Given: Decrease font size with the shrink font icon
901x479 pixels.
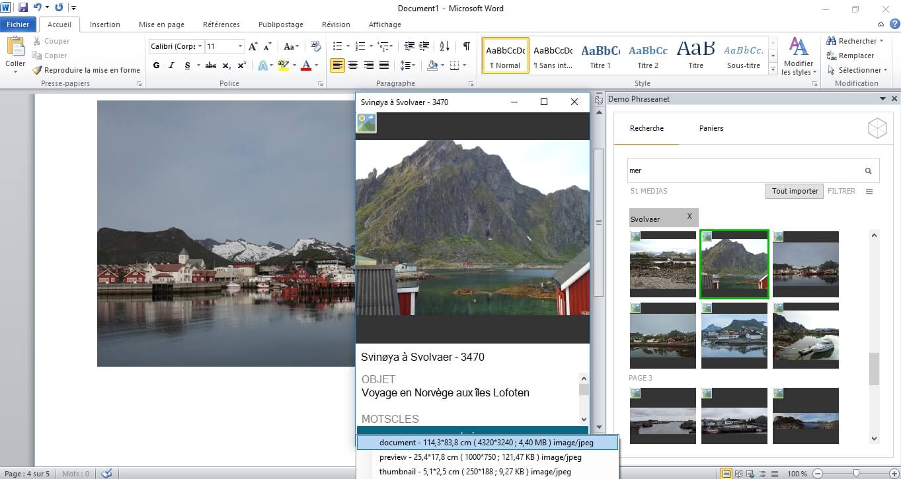Looking at the screenshot, I should [x=267, y=46].
